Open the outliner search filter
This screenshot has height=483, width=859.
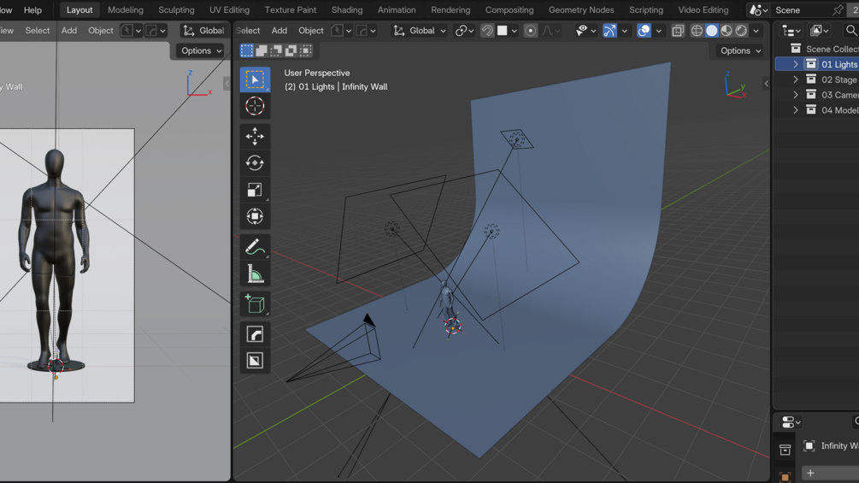(850, 31)
